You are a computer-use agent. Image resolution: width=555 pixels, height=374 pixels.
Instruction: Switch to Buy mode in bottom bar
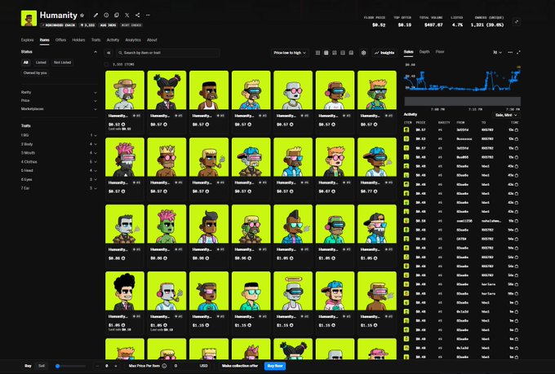coord(28,366)
